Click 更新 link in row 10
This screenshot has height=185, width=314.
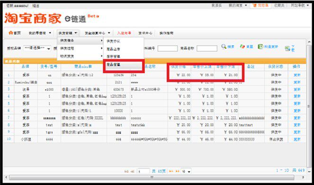[x=297, y=139]
